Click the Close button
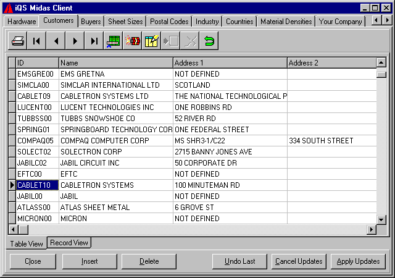395x278 pixels. coord(33,261)
